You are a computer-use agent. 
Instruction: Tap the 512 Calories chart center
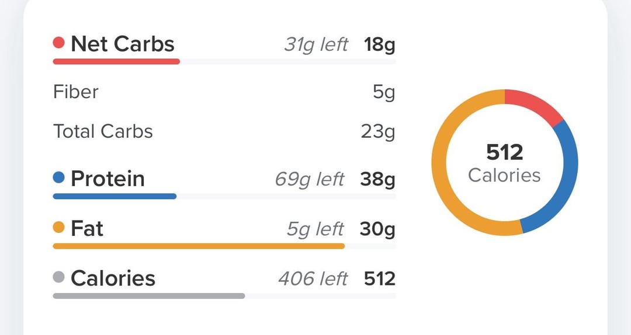505,163
